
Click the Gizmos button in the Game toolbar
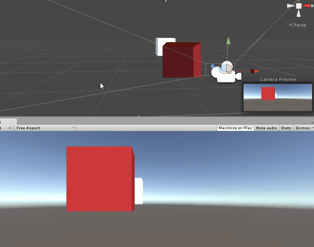pos(303,128)
